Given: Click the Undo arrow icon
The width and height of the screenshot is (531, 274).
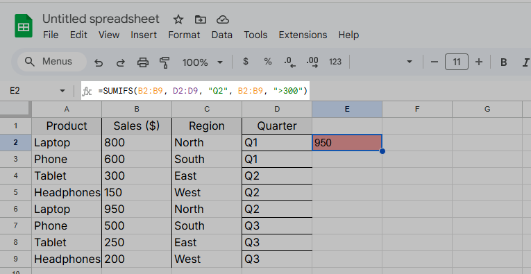Looking at the screenshot, I should pyautogui.click(x=99, y=62).
